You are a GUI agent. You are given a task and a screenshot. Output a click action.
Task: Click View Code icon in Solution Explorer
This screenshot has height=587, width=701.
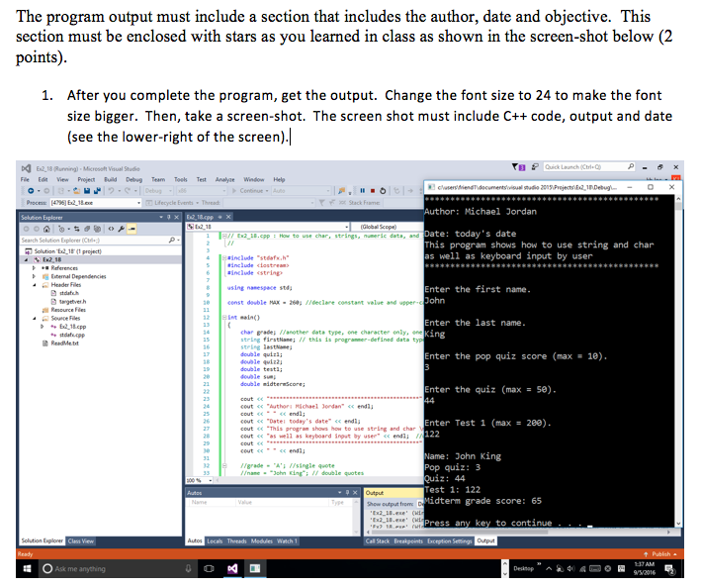(111, 230)
